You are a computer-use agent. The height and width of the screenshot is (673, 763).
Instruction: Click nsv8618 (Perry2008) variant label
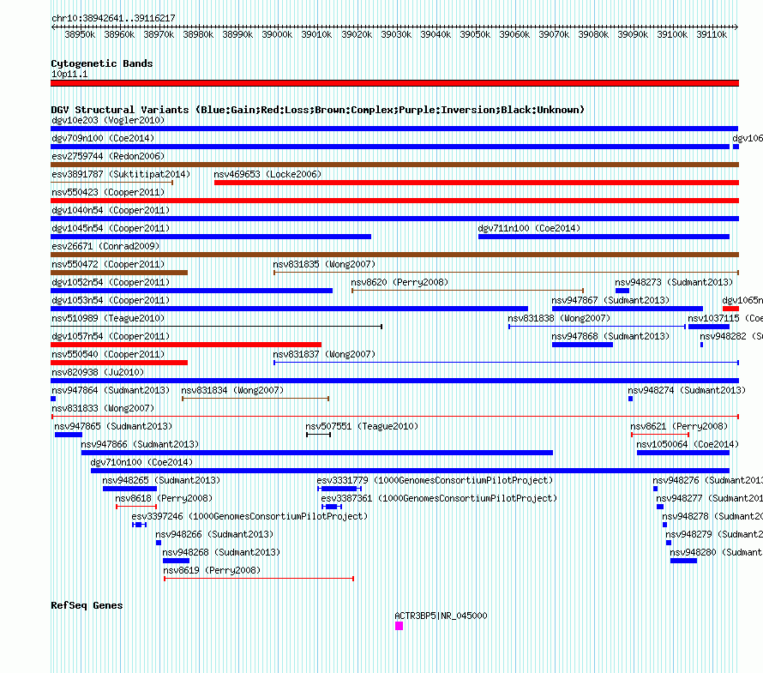[x=164, y=498]
